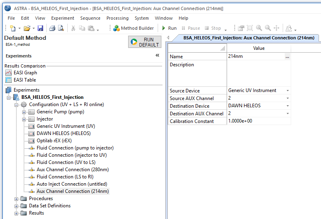Open the Destination Device dropdown
Viewport: 321px width, 219px height.
pos(288,106)
